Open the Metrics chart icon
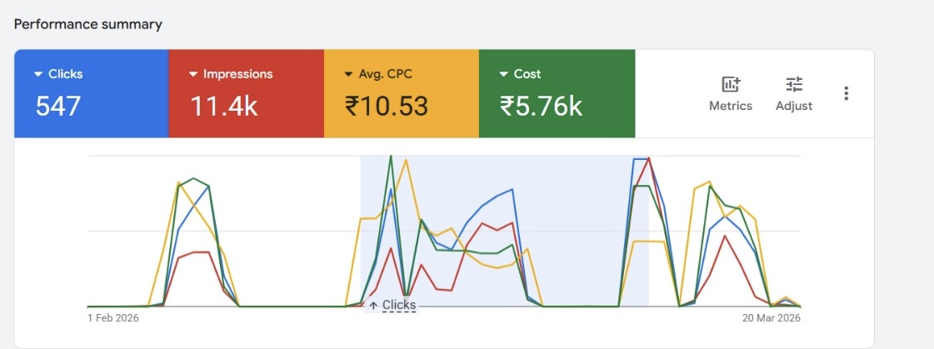Screen dimensions: 934x349 pos(731,84)
